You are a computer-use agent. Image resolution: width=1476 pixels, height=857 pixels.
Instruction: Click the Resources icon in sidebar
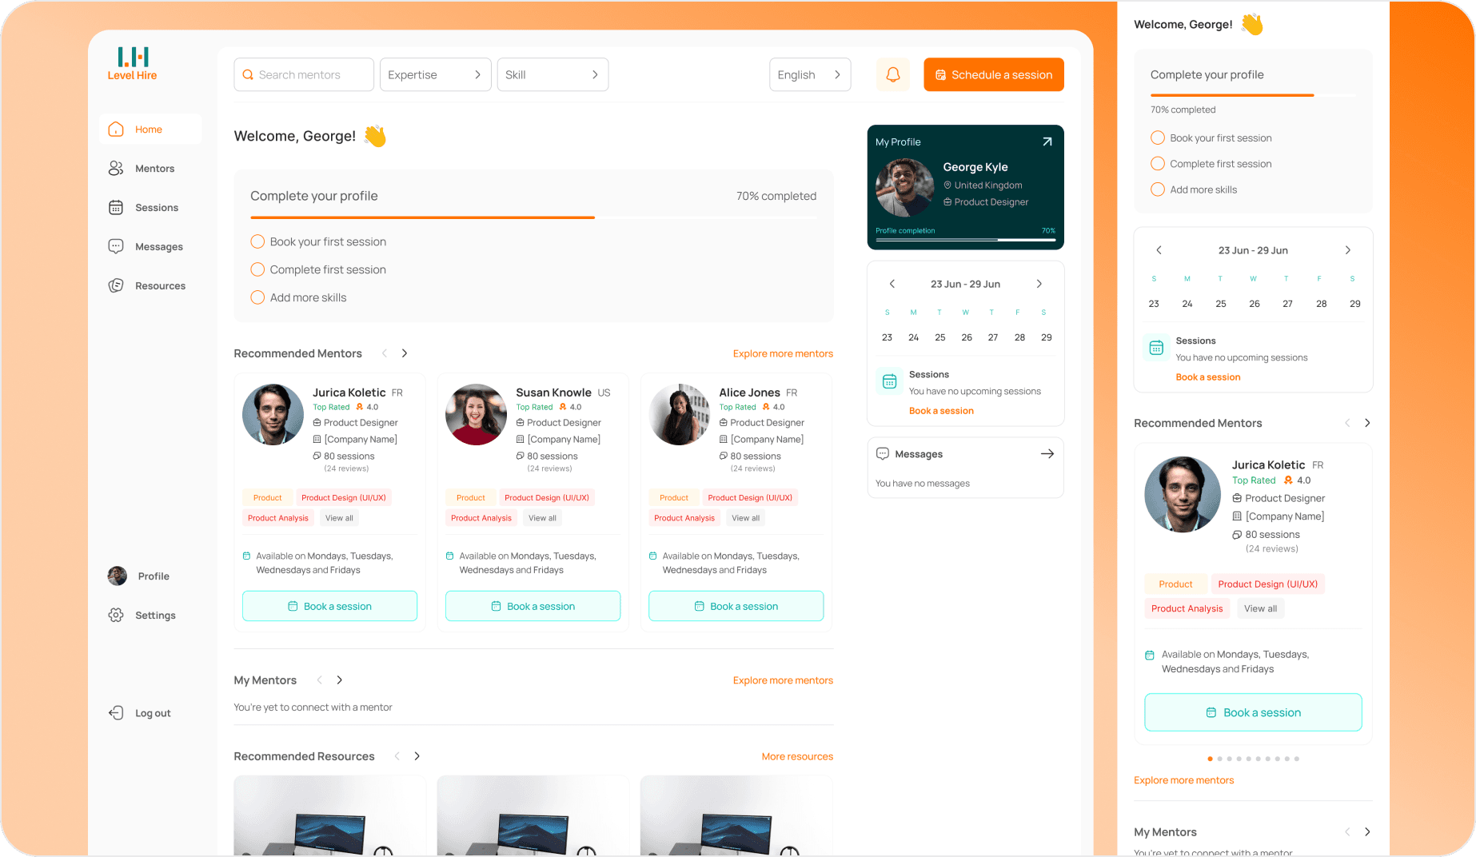(116, 286)
